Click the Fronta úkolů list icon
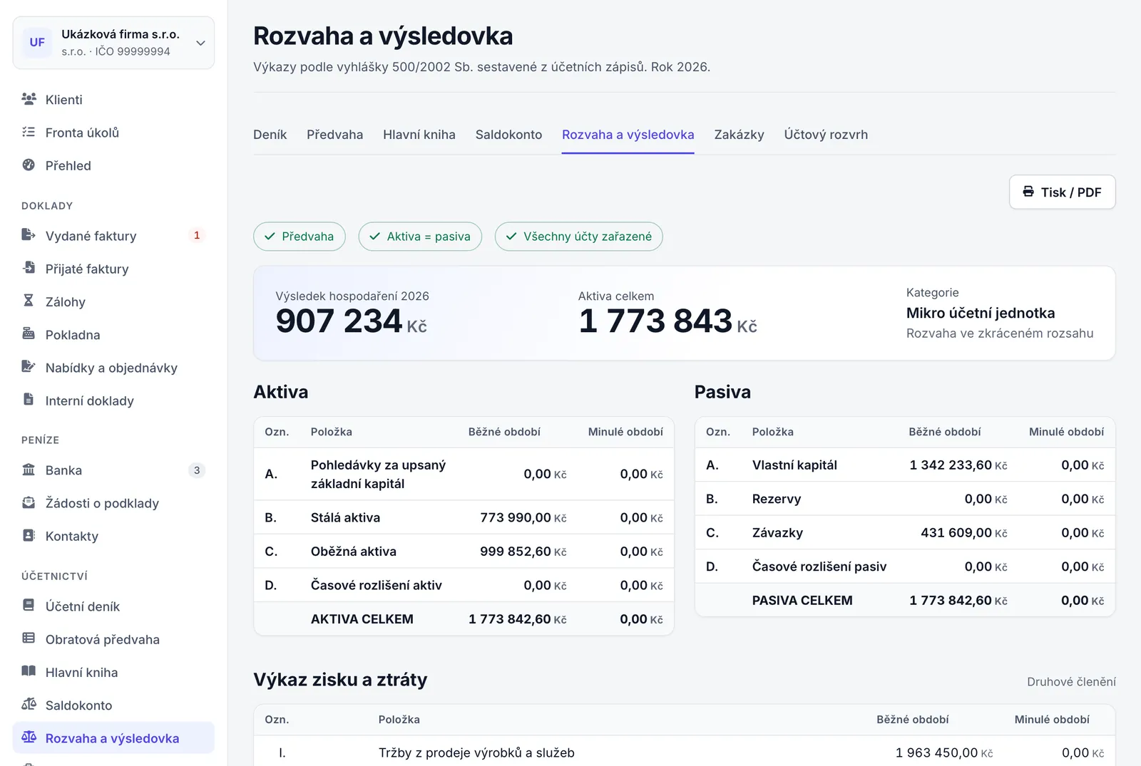The image size is (1141, 766). pos(29,132)
